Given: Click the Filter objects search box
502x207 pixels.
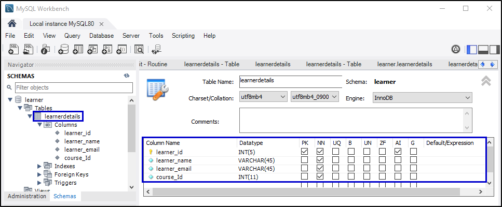Looking at the screenshot, I should pos(74,87).
